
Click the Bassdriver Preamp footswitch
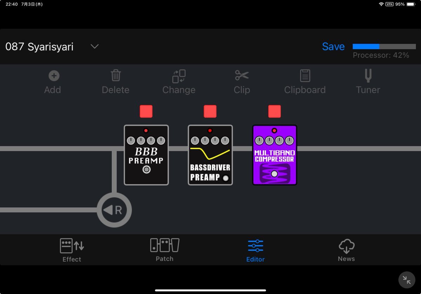click(226, 178)
